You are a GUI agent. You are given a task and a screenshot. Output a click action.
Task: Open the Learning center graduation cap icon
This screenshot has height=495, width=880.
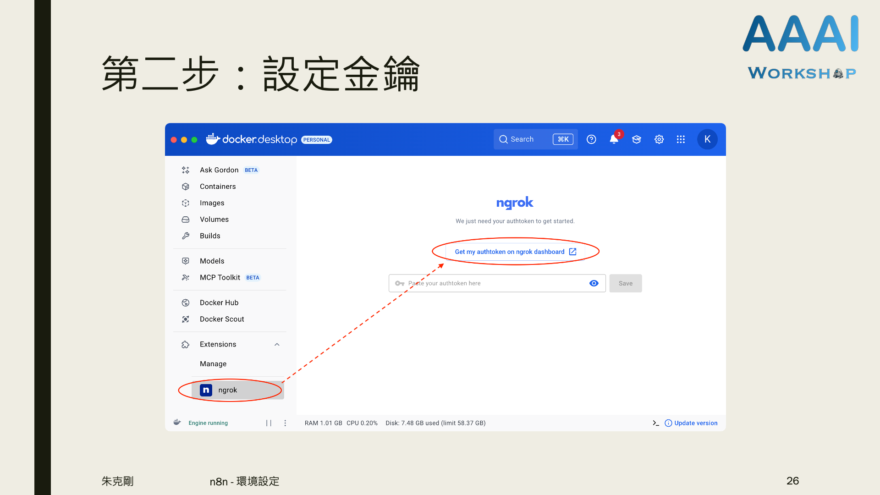point(636,139)
